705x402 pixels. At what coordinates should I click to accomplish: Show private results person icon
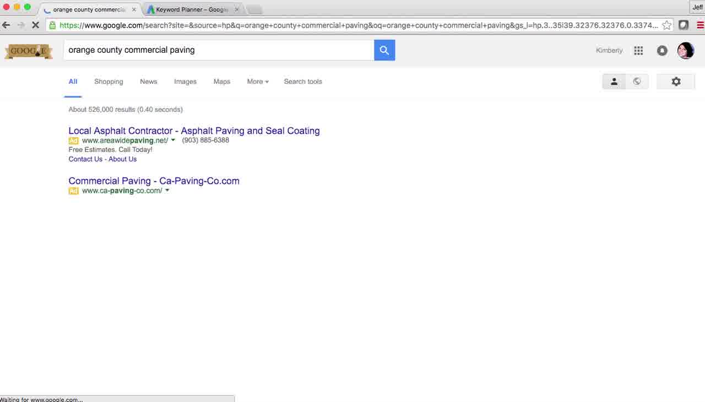click(614, 82)
